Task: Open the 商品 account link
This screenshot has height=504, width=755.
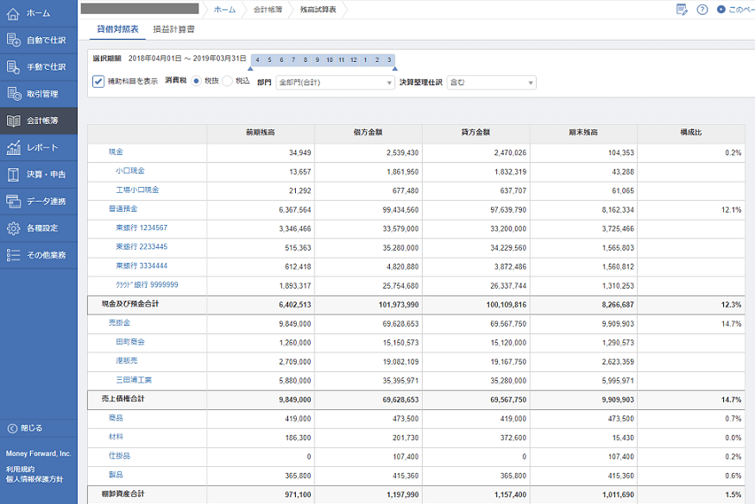Action: click(x=116, y=418)
